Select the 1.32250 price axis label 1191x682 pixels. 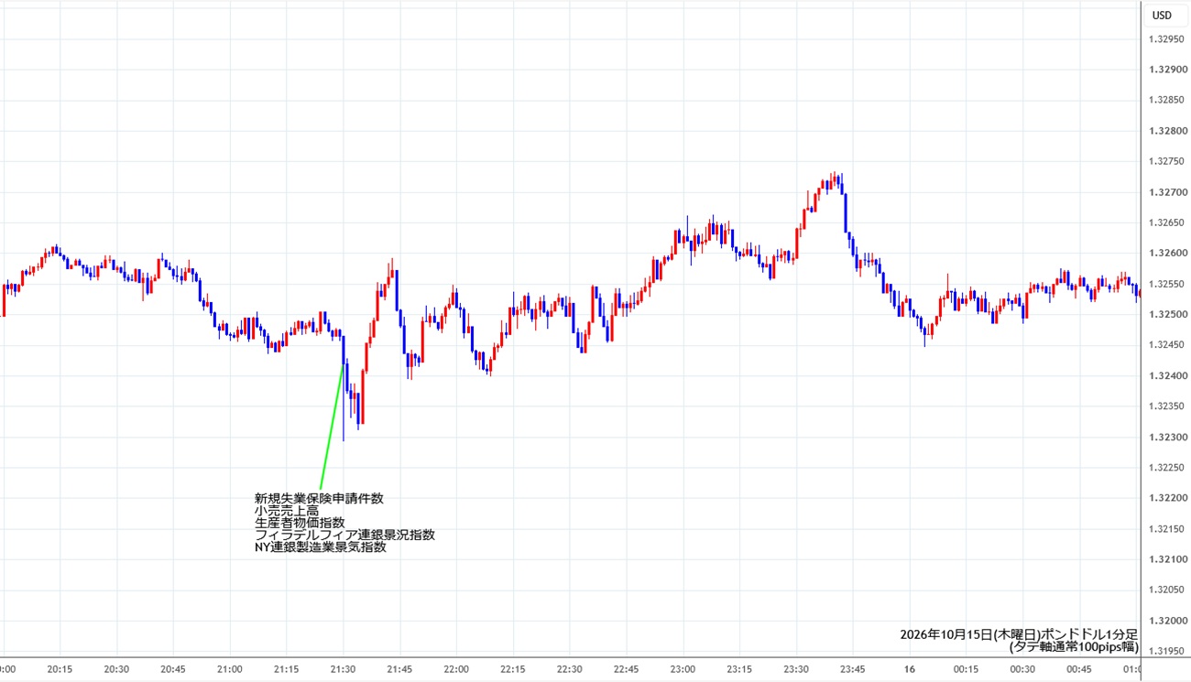(1164, 468)
